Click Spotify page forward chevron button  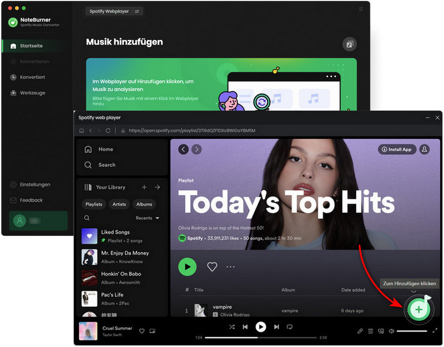[196, 149]
